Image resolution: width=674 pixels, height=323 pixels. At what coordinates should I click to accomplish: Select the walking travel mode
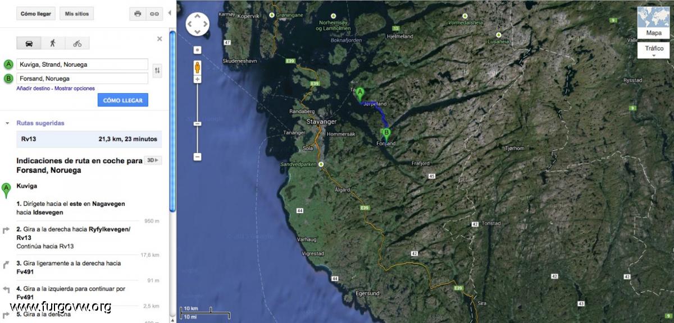coord(53,43)
